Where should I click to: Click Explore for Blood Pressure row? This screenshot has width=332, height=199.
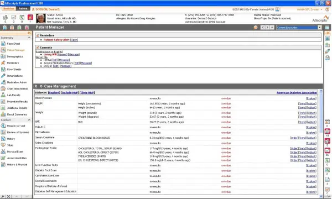[x=311, y=98]
